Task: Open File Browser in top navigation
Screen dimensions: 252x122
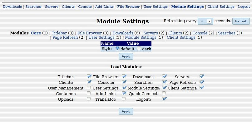Action: point(128,7)
